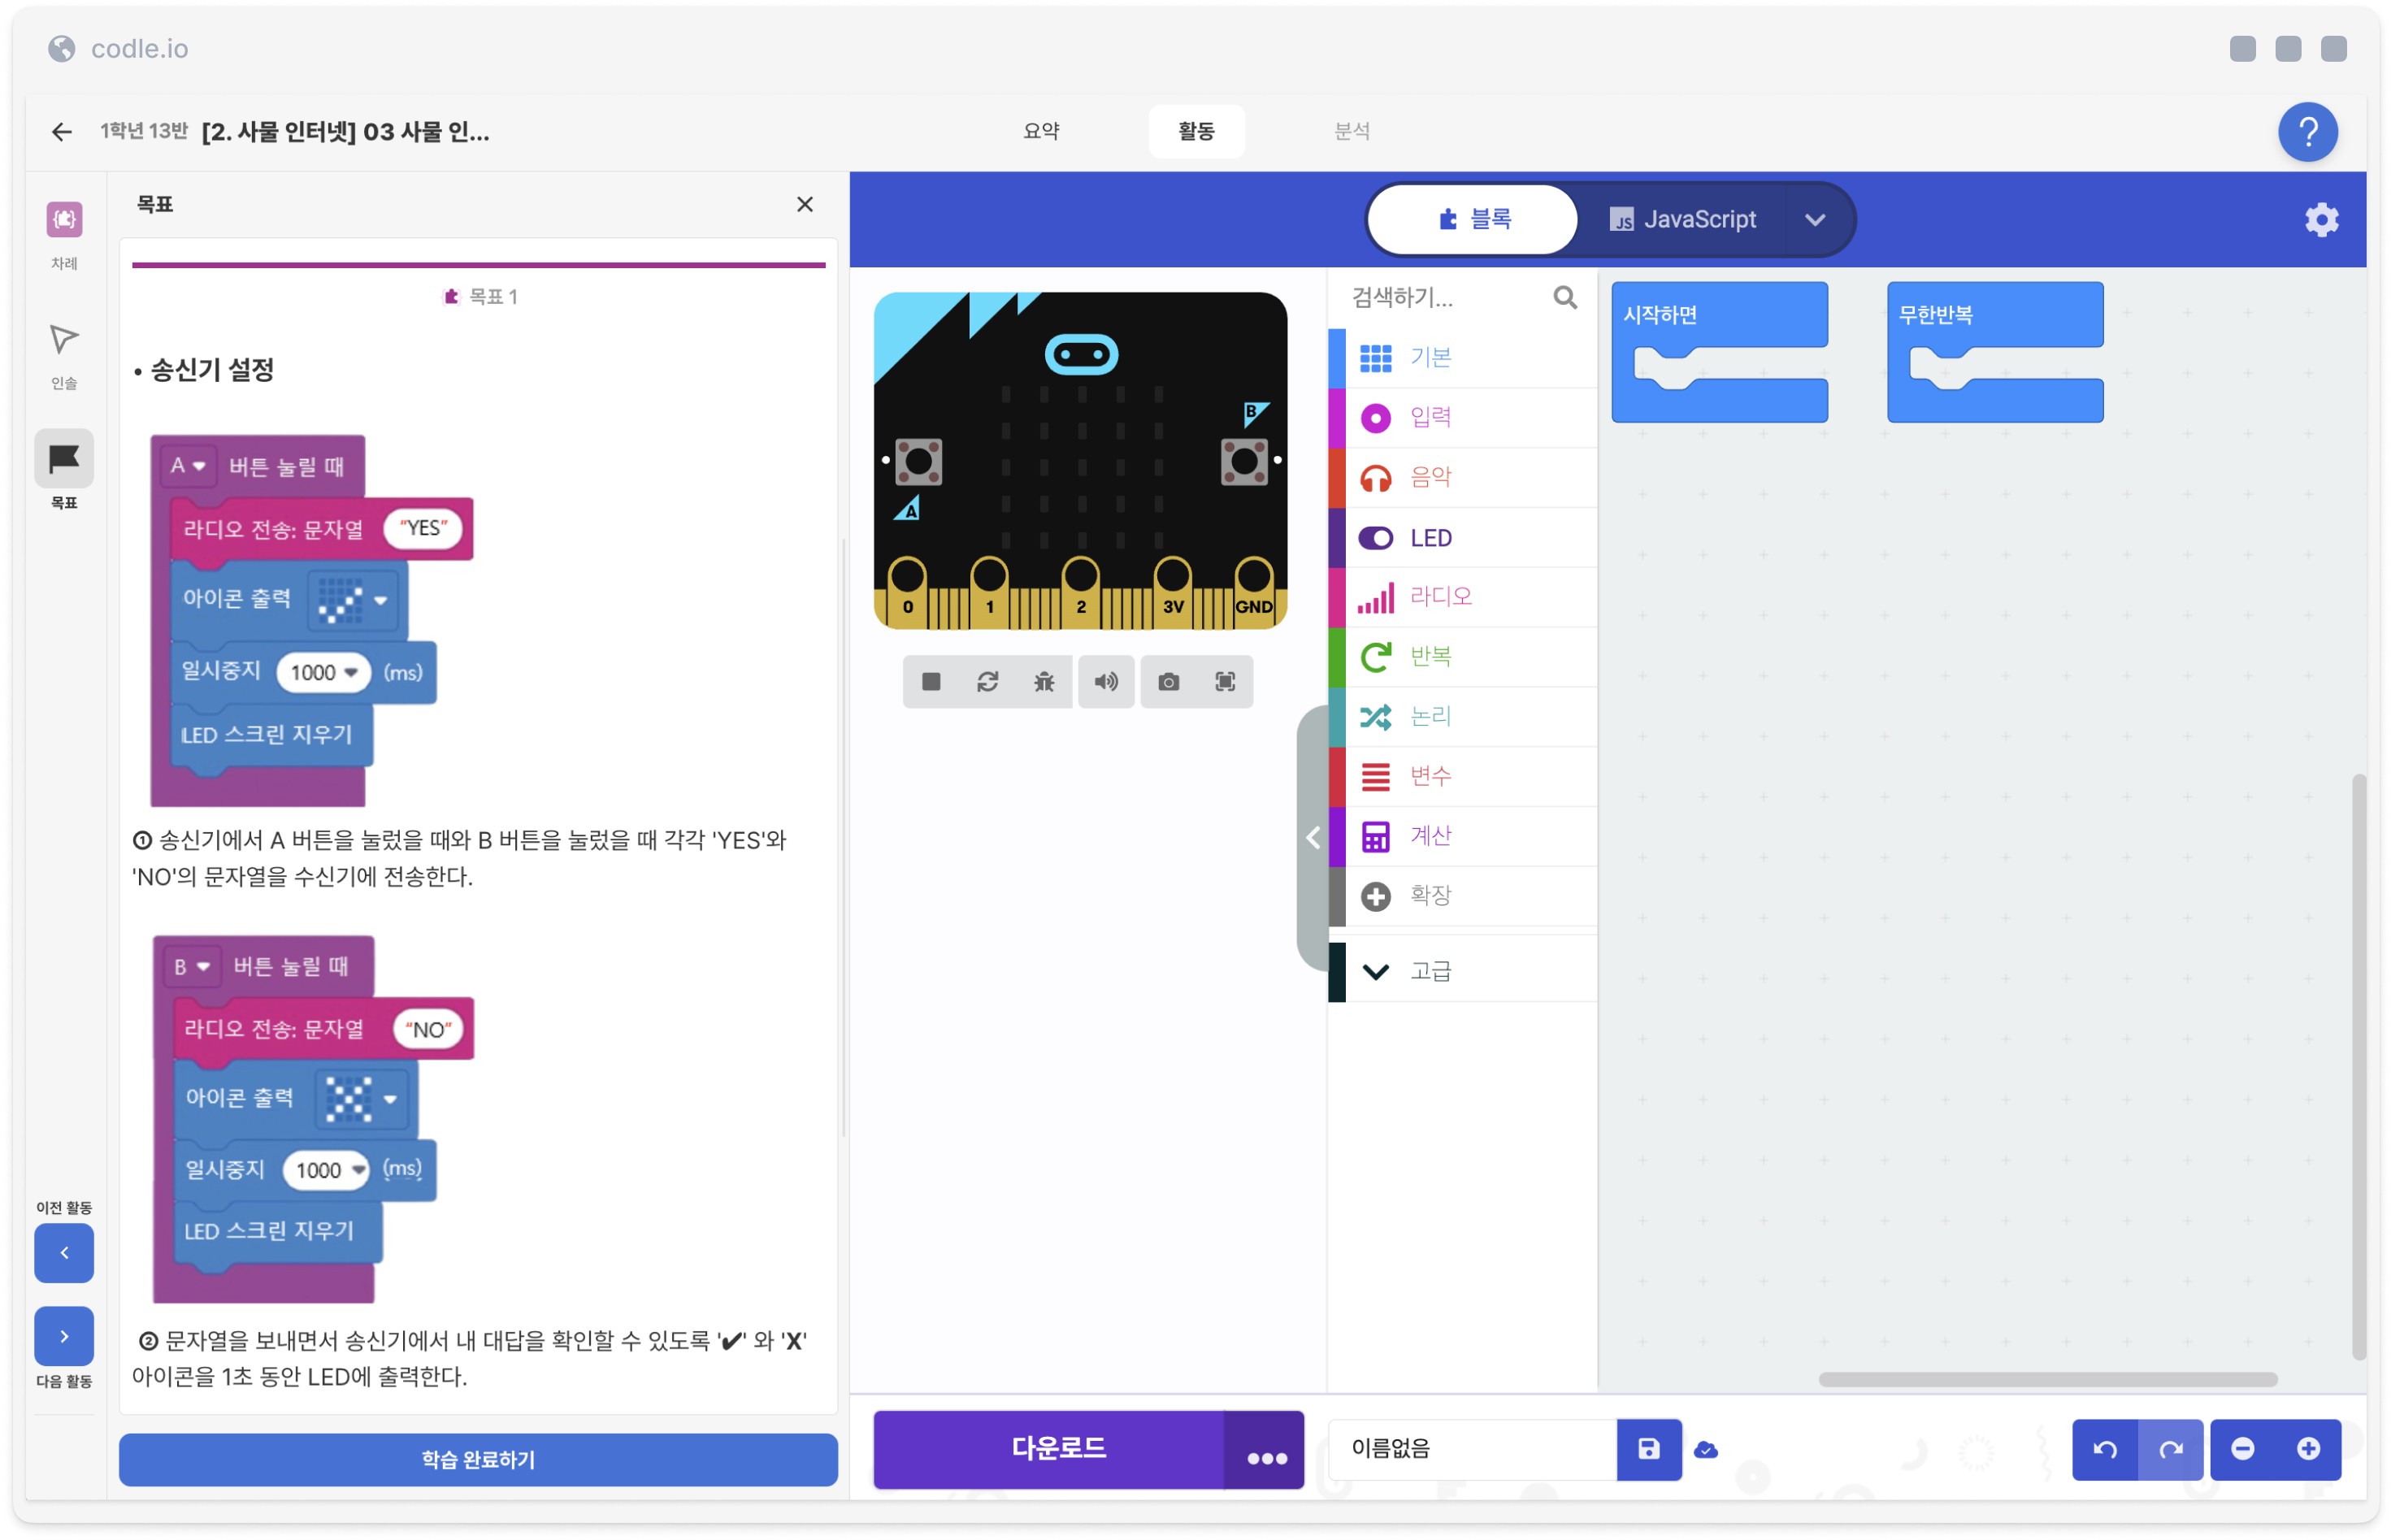Save the project with the floppy disk icon
Viewport: 2391px width, 1540px height.
[x=1648, y=1449]
